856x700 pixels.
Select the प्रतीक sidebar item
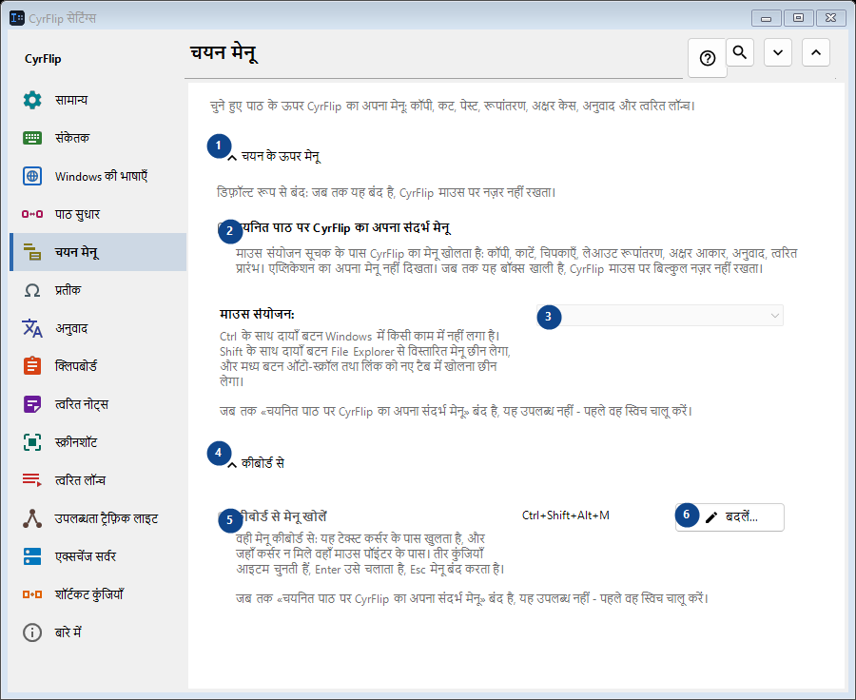(98, 290)
